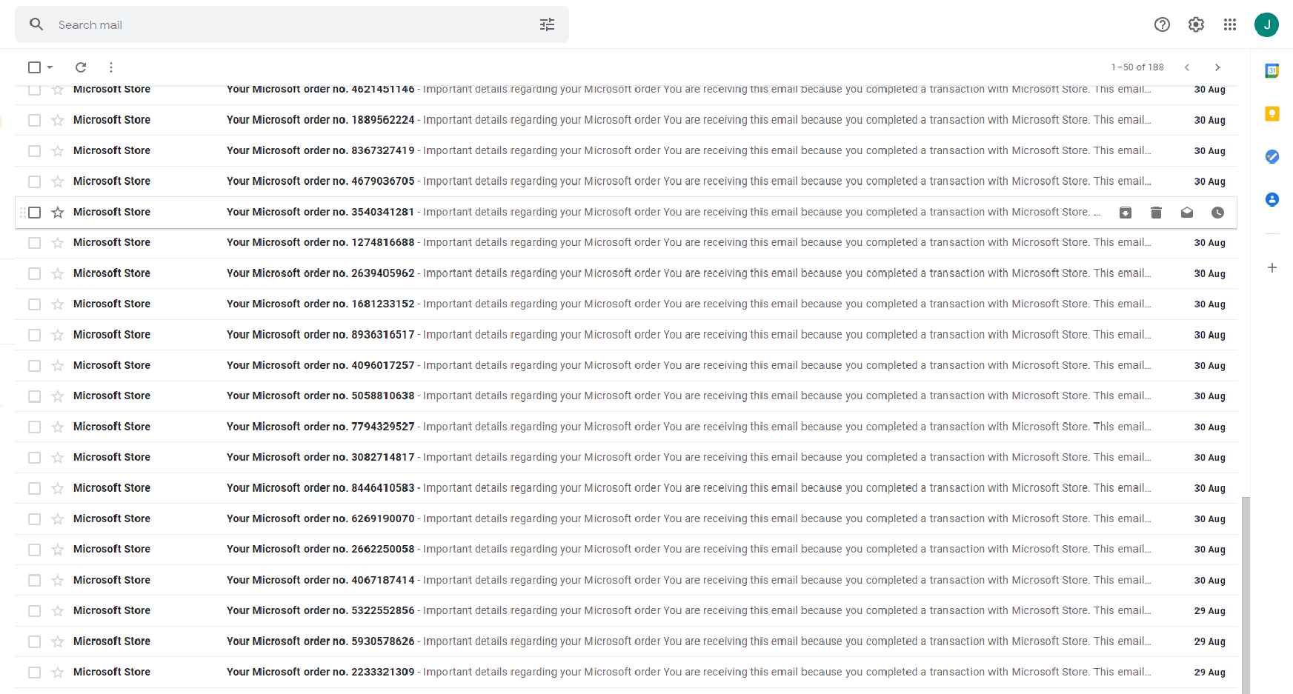
Task: Open Google Tasks side panel
Action: click(x=1272, y=156)
